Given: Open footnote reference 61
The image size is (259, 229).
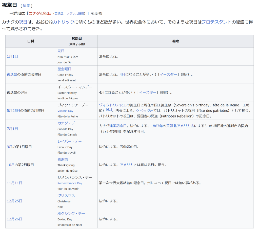Looking at the screenshot, I should pos(109,110).
